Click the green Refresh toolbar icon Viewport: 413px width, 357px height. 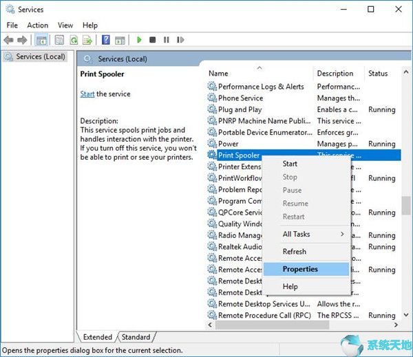pyautogui.click(x=74, y=40)
